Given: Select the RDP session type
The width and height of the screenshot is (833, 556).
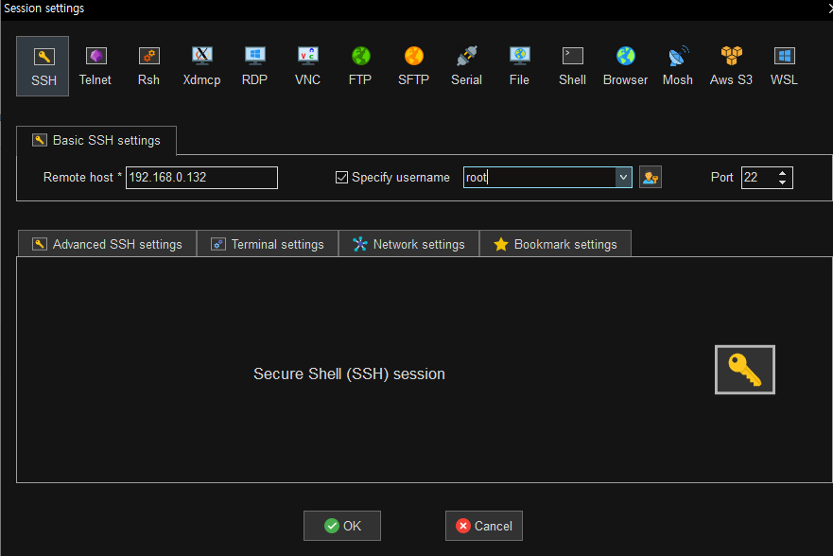Looking at the screenshot, I should pyautogui.click(x=254, y=66).
